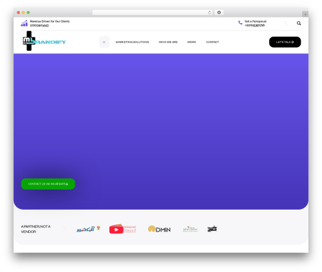Click the Let's Talk button

(285, 42)
